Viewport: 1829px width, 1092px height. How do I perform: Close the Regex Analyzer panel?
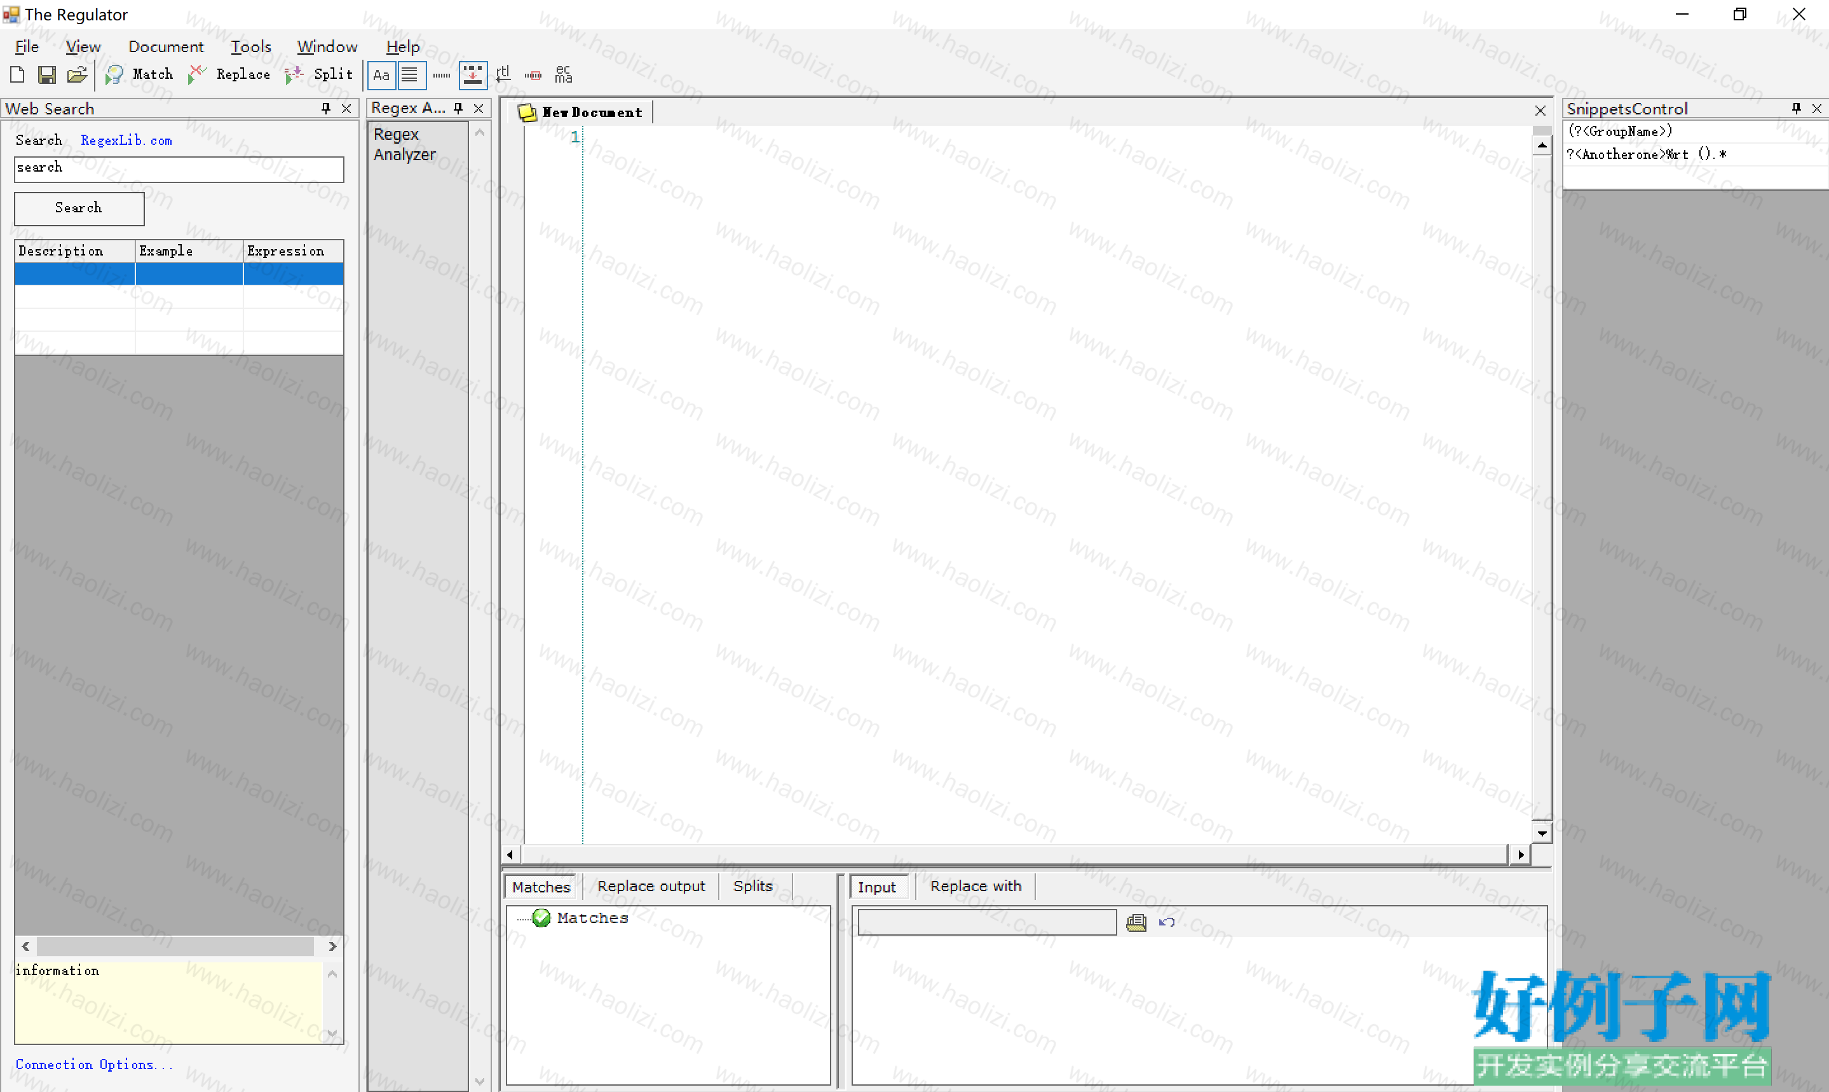[479, 108]
